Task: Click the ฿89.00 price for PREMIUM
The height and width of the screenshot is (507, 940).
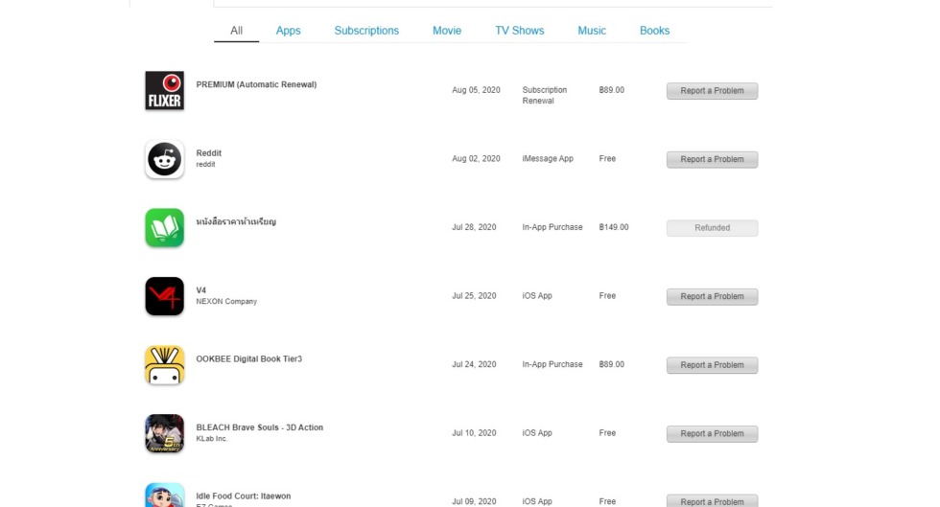Action: coord(611,90)
